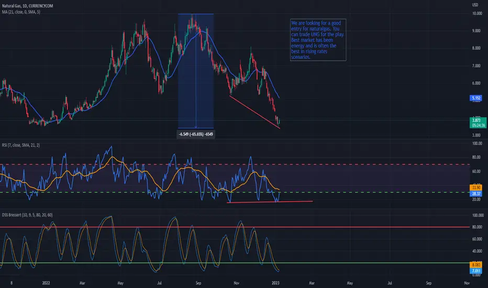Screen dimensions: 488x288
Task: Click the 2022 label on time axis
Action: pos(46,283)
